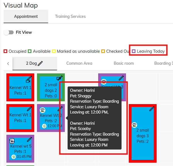The width and height of the screenshot is (173, 166).
Task: Click the second-row Kennel Wt 1 tile
Action: (x=20, y=118)
